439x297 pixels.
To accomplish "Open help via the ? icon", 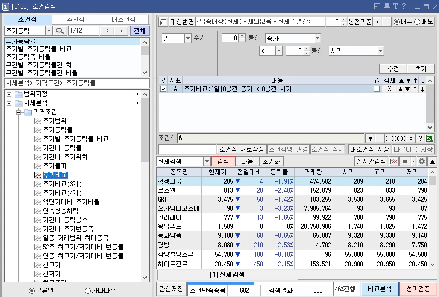I will 421,138.
